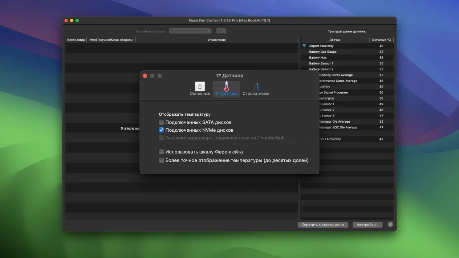The width and height of the screenshot is (459, 258).
Task: Toggle Использовать шкалу Фаренгейта checkbox
Action: pos(161,152)
